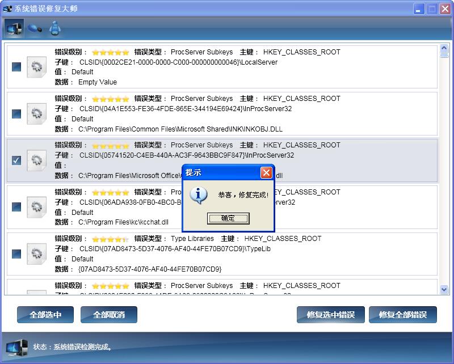
Task: Click 全部取消 deselect all button
Action: pyautogui.click(x=109, y=315)
